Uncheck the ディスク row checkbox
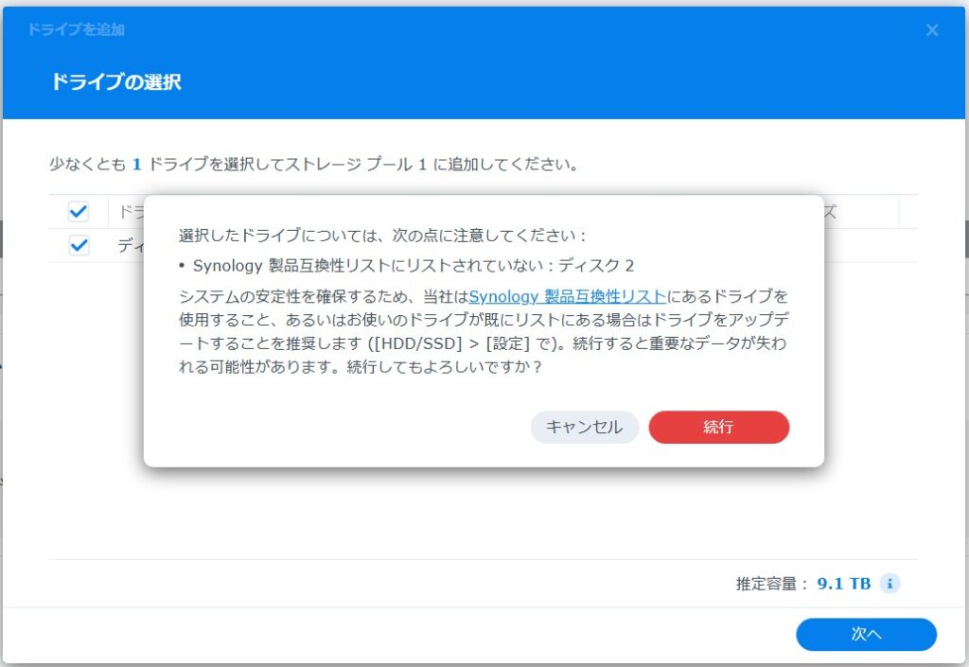The height and width of the screenshot is (667, 969). pos(79,245)
